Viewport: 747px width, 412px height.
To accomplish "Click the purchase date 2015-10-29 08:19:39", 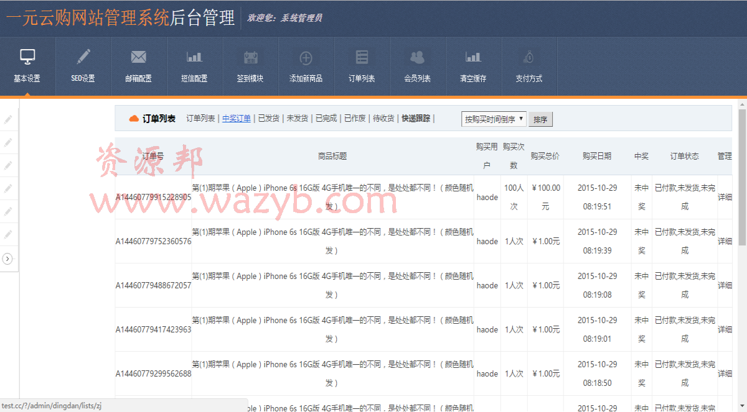I will coord(598,241).
